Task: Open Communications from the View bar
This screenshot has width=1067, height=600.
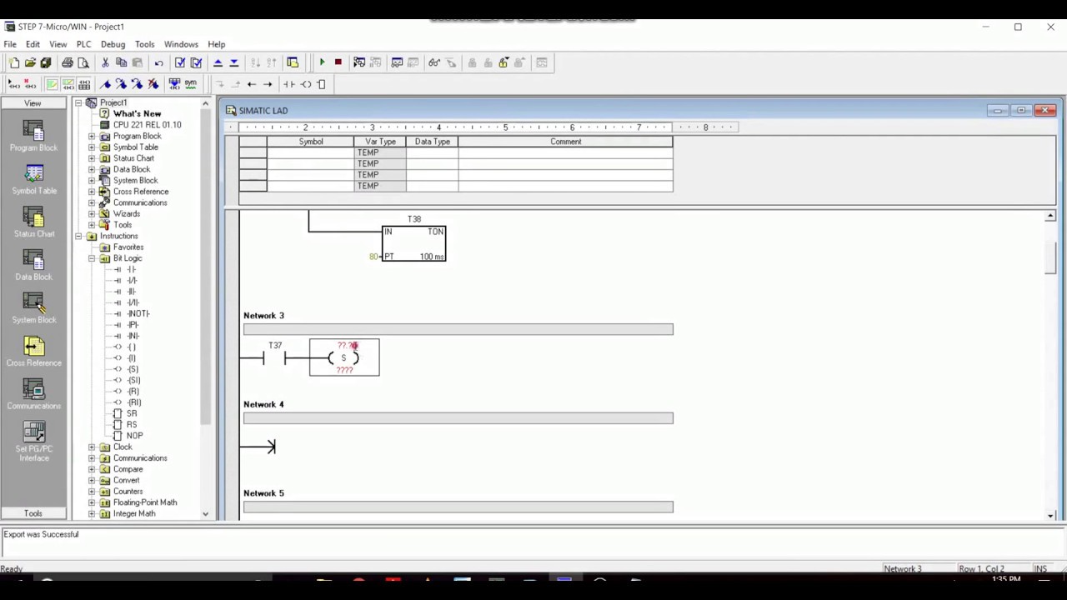Action: (33, 395)
